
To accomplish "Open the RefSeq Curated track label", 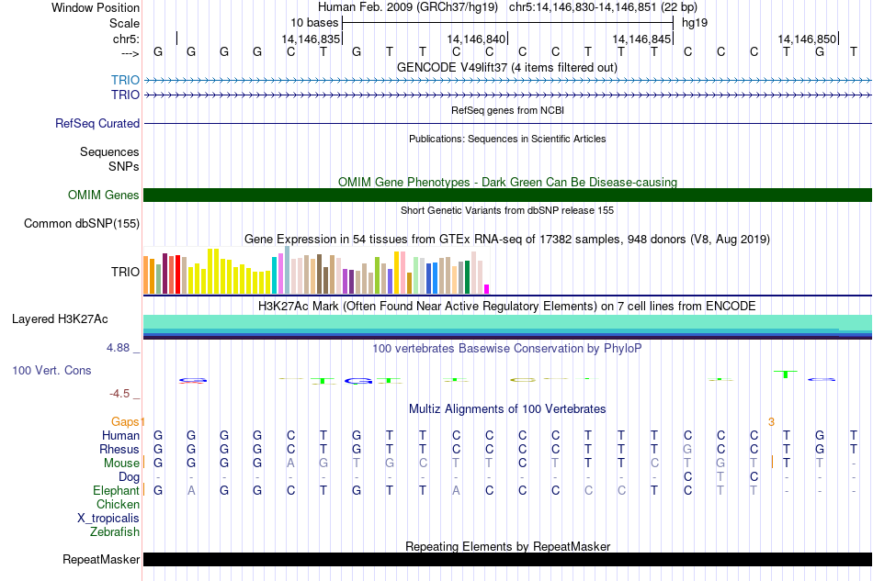I will [97, 123].
